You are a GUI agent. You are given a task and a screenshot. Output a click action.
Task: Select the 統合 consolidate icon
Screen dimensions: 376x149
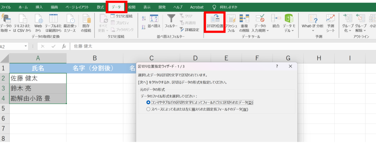(276, 19)
